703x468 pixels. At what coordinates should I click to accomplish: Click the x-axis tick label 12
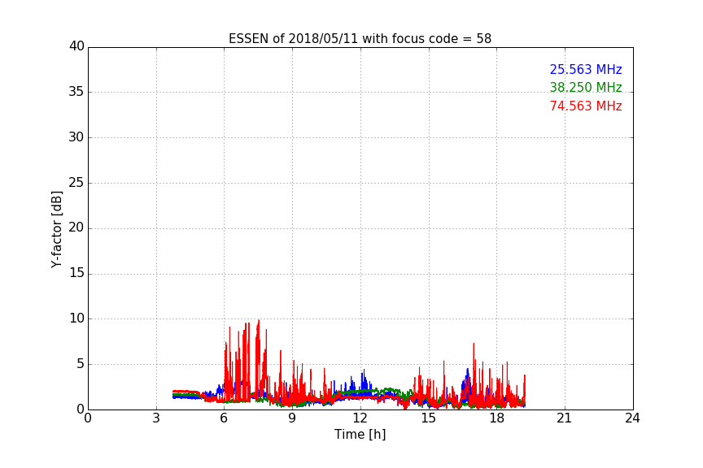pos(360,418)
